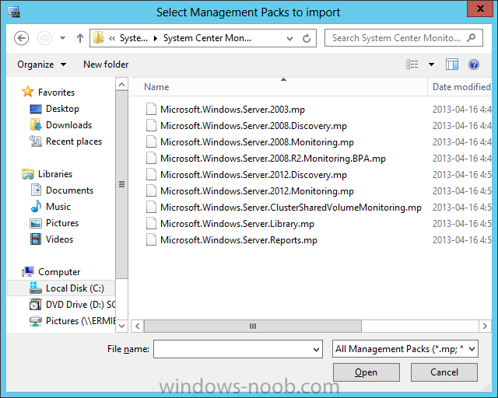Viewport: 498px width, 398px height.
Task: Go up one folder level arrow
Action: point(80,38)
